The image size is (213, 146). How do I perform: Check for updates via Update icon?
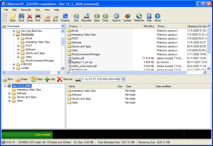[127, 18]
